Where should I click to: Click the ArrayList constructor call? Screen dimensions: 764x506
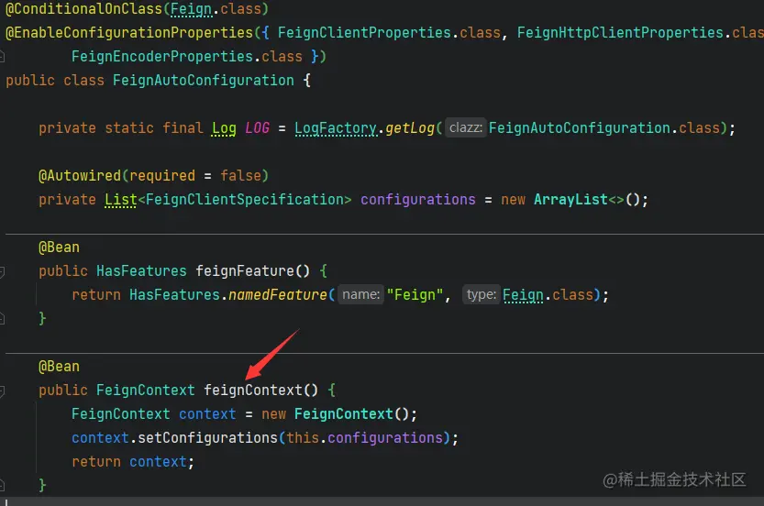tap(570, 200)
